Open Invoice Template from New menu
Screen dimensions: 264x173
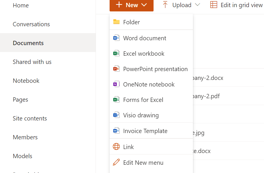pos(151,131)
